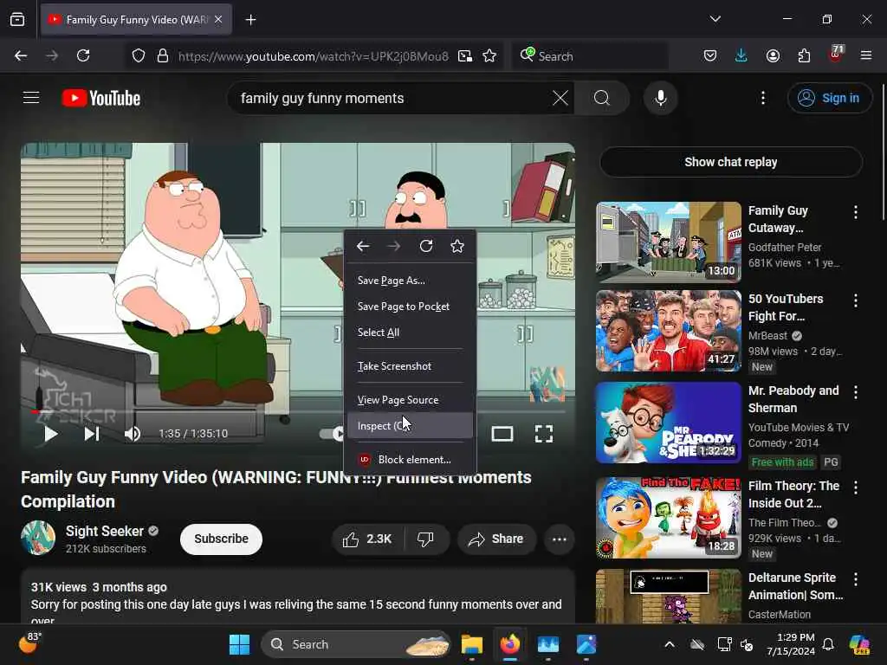Bookmark this page with the star icon
The image size is (887, 665).
(x=489, y=56)
